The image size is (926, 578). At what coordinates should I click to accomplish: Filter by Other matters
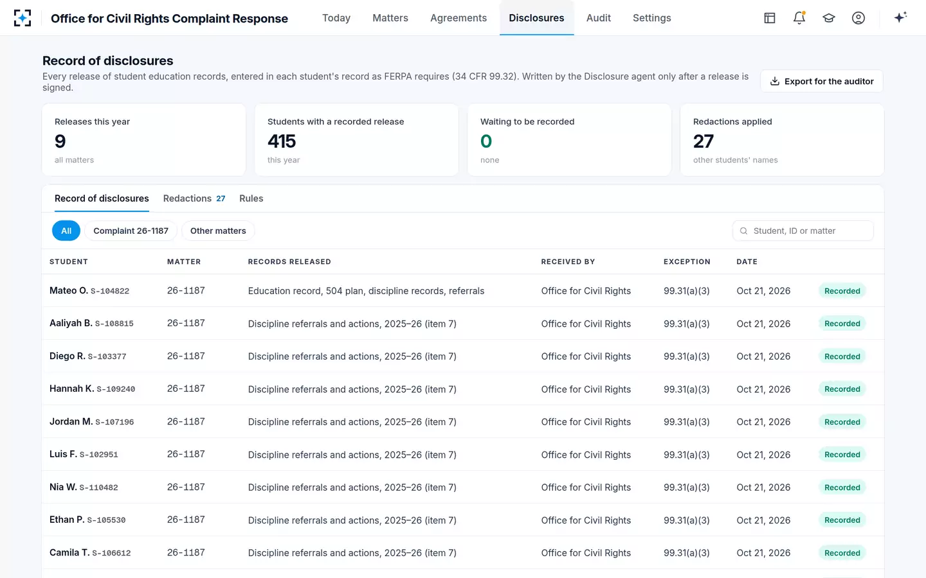218,231
